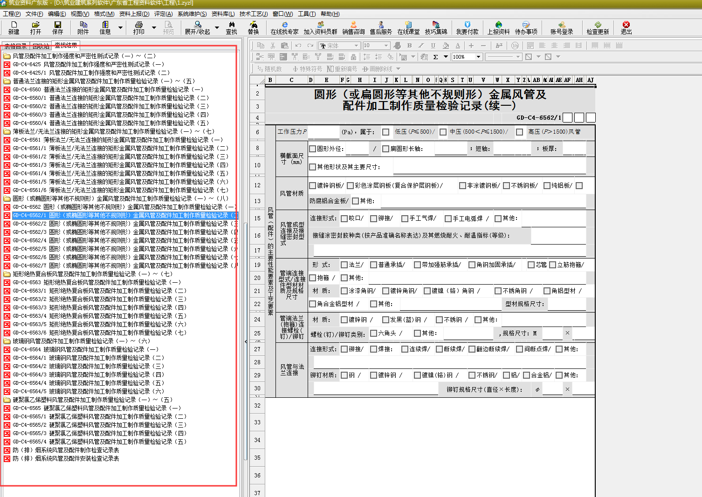Click the 随机数 button

point(269,68)
